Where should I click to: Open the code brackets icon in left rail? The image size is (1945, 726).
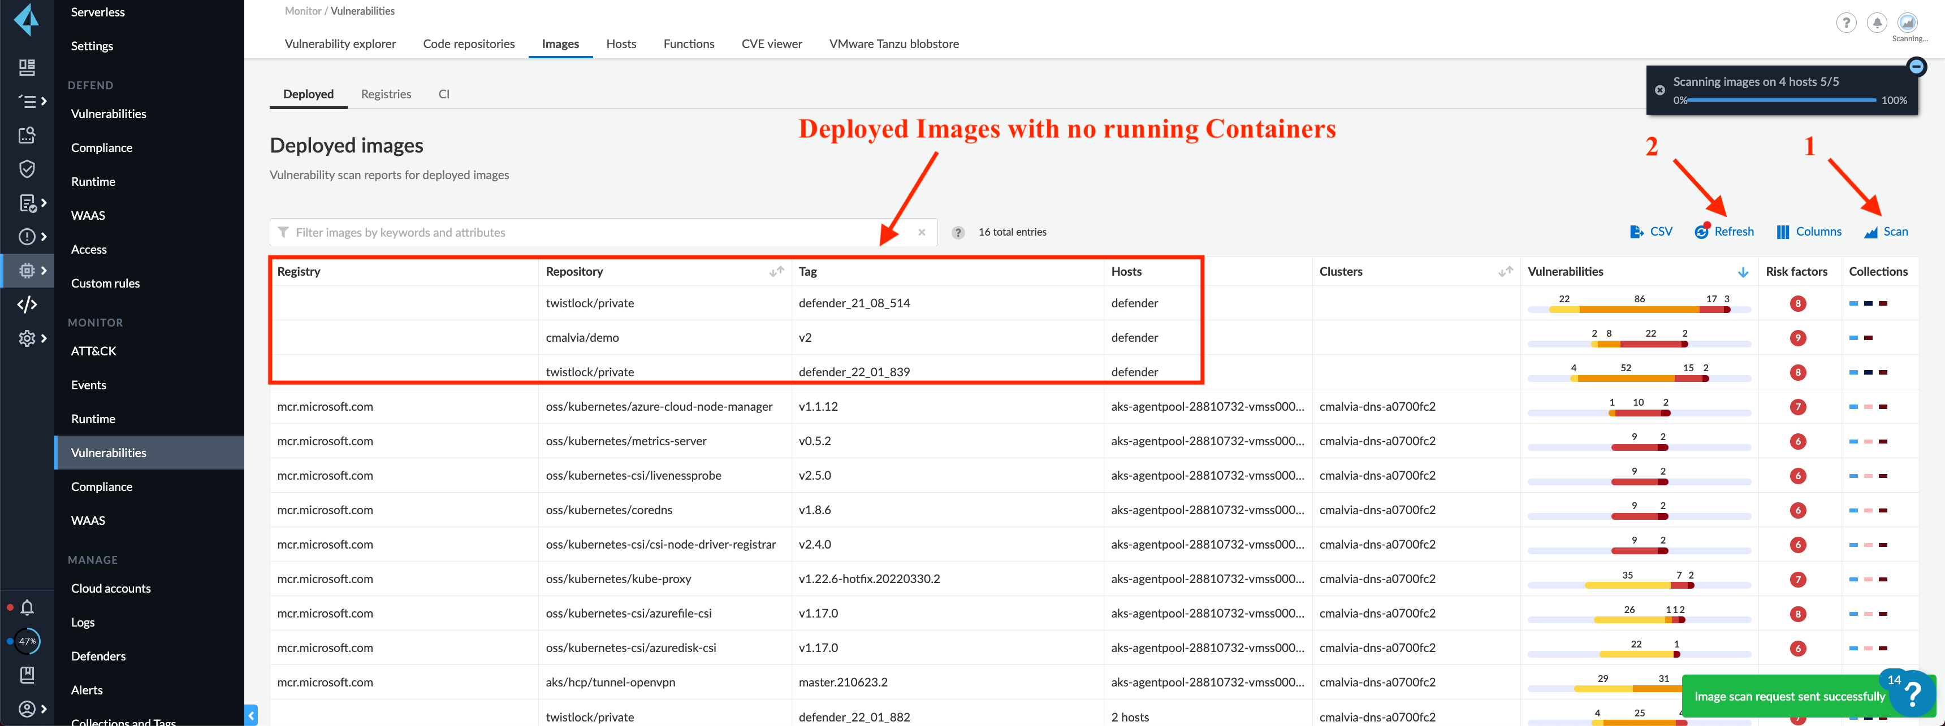point(27,305)
